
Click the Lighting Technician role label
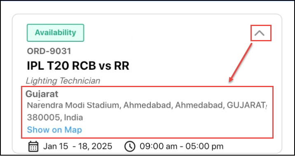[x=63, y=81]
